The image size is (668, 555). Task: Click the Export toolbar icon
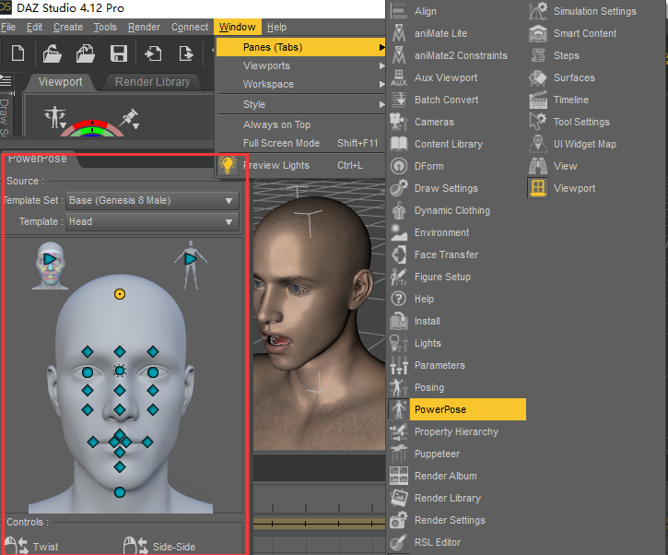click(186, 53)
